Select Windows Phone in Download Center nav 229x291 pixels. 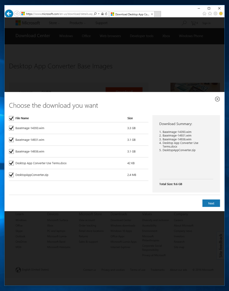(191, 36)
